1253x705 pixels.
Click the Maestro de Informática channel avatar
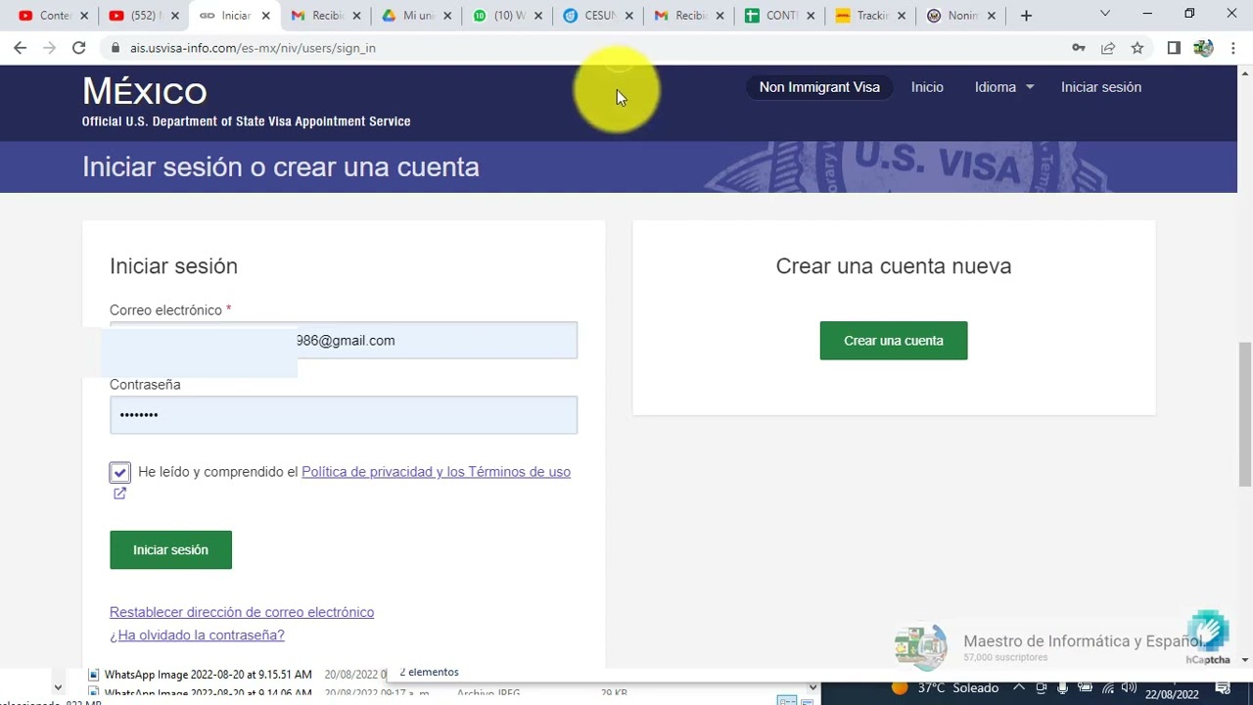(x=921, y=645)
